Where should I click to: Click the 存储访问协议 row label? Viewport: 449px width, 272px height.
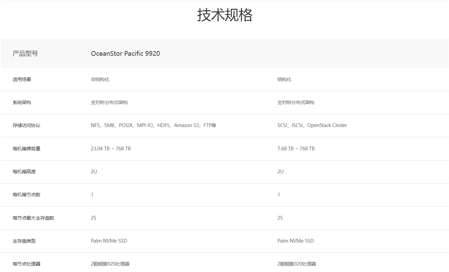click(26, 125)
